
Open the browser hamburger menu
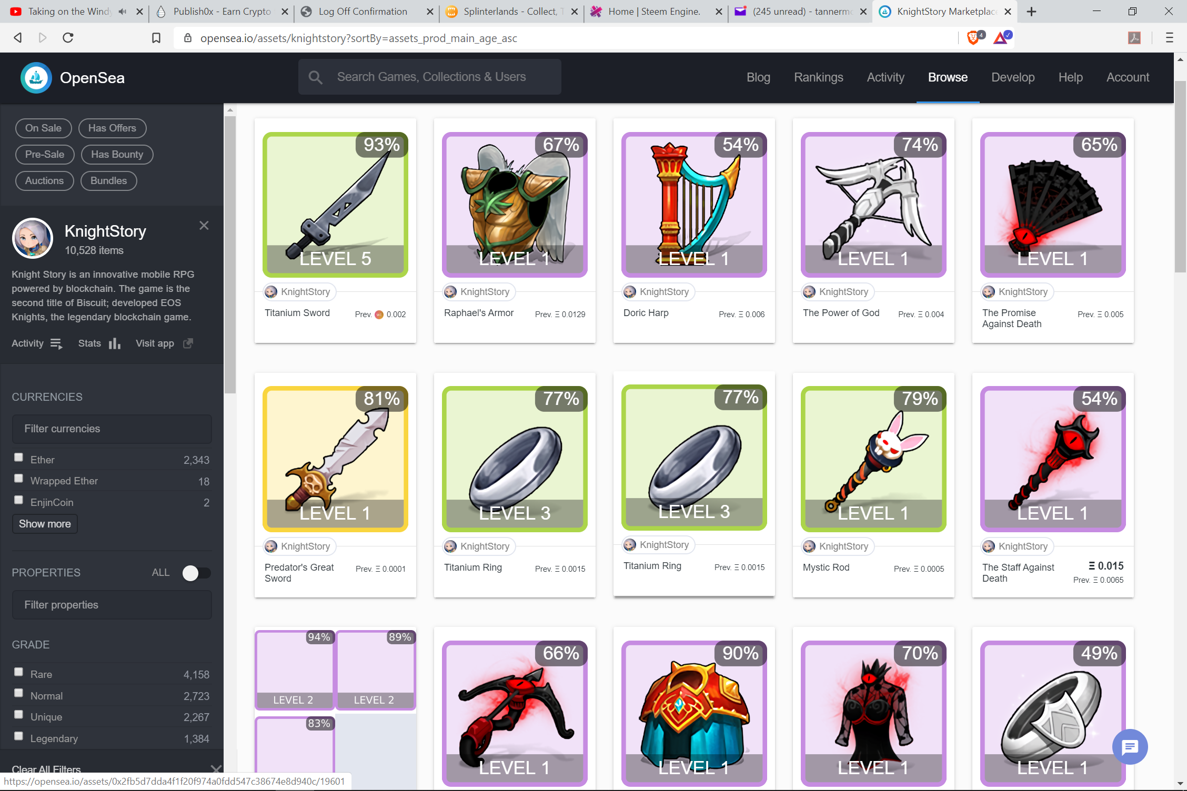(x=1169, y=37)
